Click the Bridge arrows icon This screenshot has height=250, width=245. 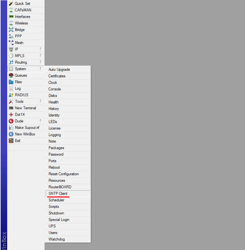[x=11, y=30]
